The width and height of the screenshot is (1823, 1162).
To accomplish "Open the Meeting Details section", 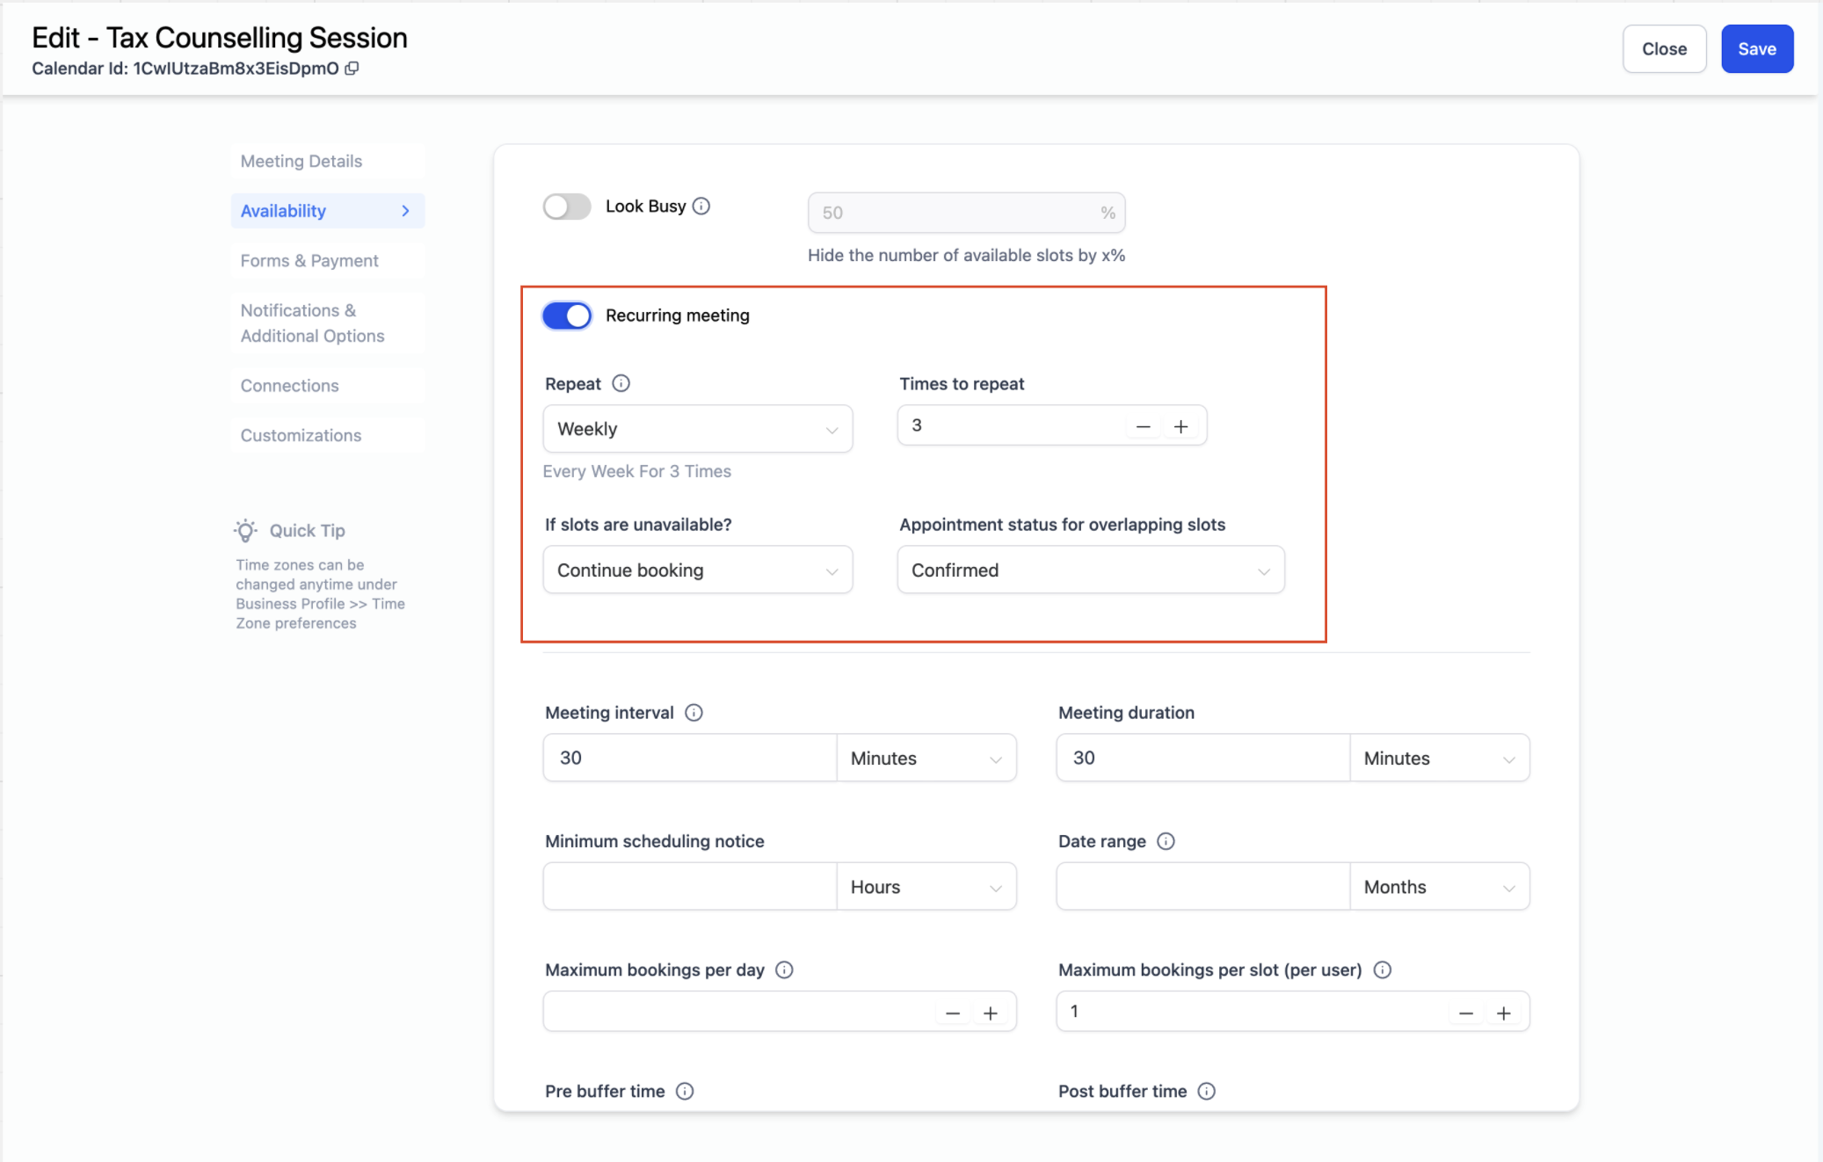I will (301, 161).
